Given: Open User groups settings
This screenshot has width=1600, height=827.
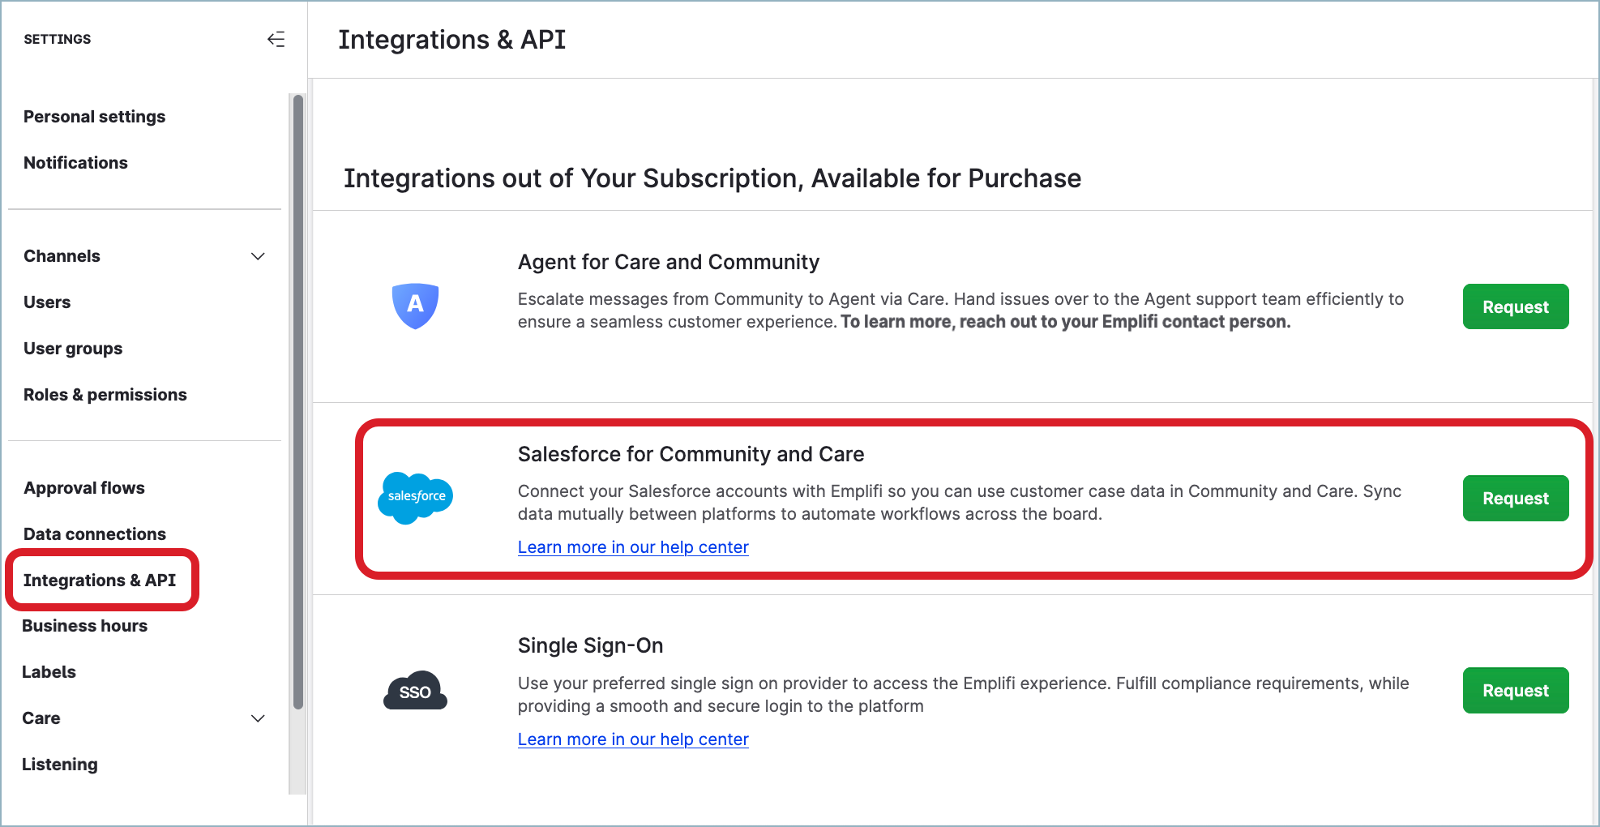Looking at the screenshot, I should click(72, 348).
